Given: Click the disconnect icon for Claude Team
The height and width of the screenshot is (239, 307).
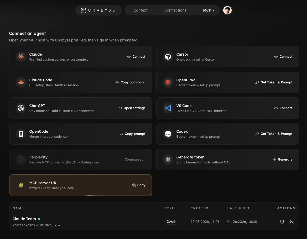Looking at the screenshot, I should point(292,222).
